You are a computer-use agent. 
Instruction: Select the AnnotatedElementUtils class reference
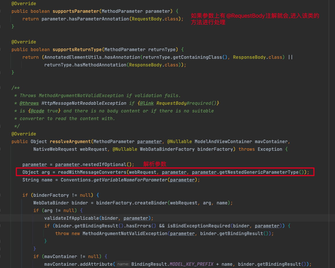pyautogui.click(x=73, y=57)
